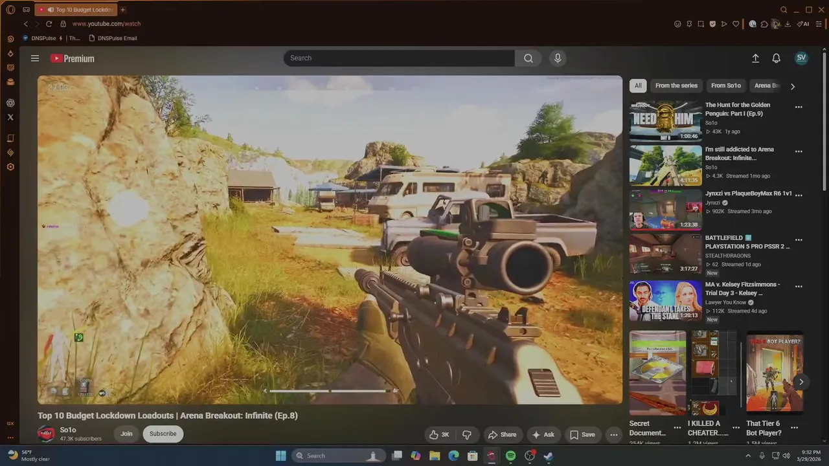Open the SV account avatar menu
The width and height of the screenshot is (829, 466).
(801, 58)
